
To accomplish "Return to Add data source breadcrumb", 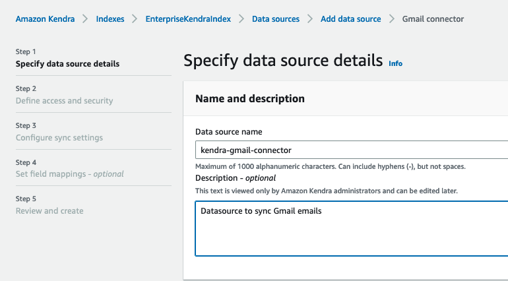I will (x=350, y=18).
